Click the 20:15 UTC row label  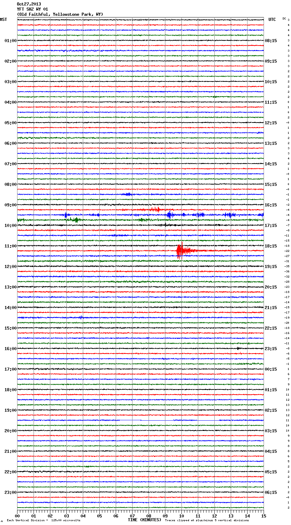pyautogui.click(x=271, y=287)
